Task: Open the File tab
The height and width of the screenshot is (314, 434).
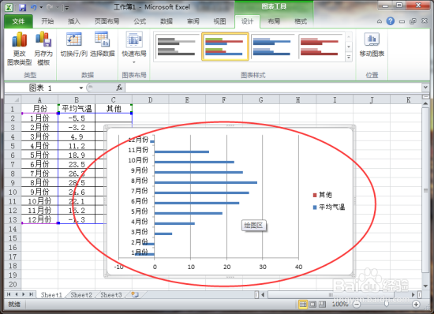Action: click(19, 21)
